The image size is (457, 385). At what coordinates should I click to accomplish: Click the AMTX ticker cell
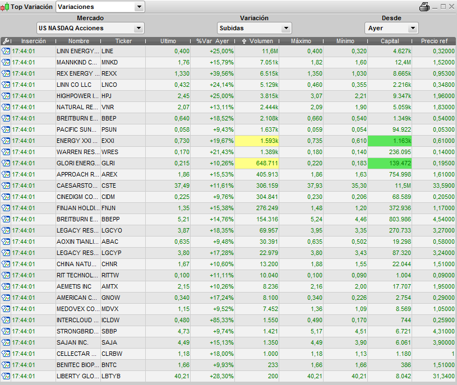[123, 286]
